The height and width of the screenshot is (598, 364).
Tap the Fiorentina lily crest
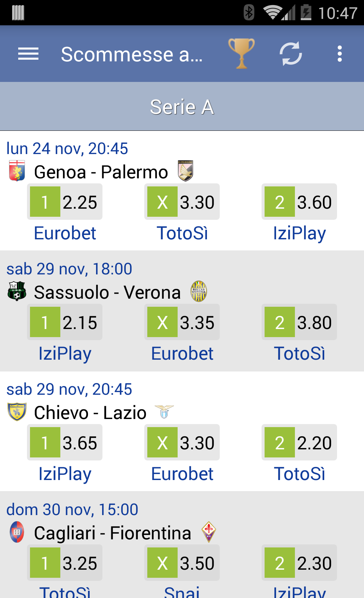point(209,532)
